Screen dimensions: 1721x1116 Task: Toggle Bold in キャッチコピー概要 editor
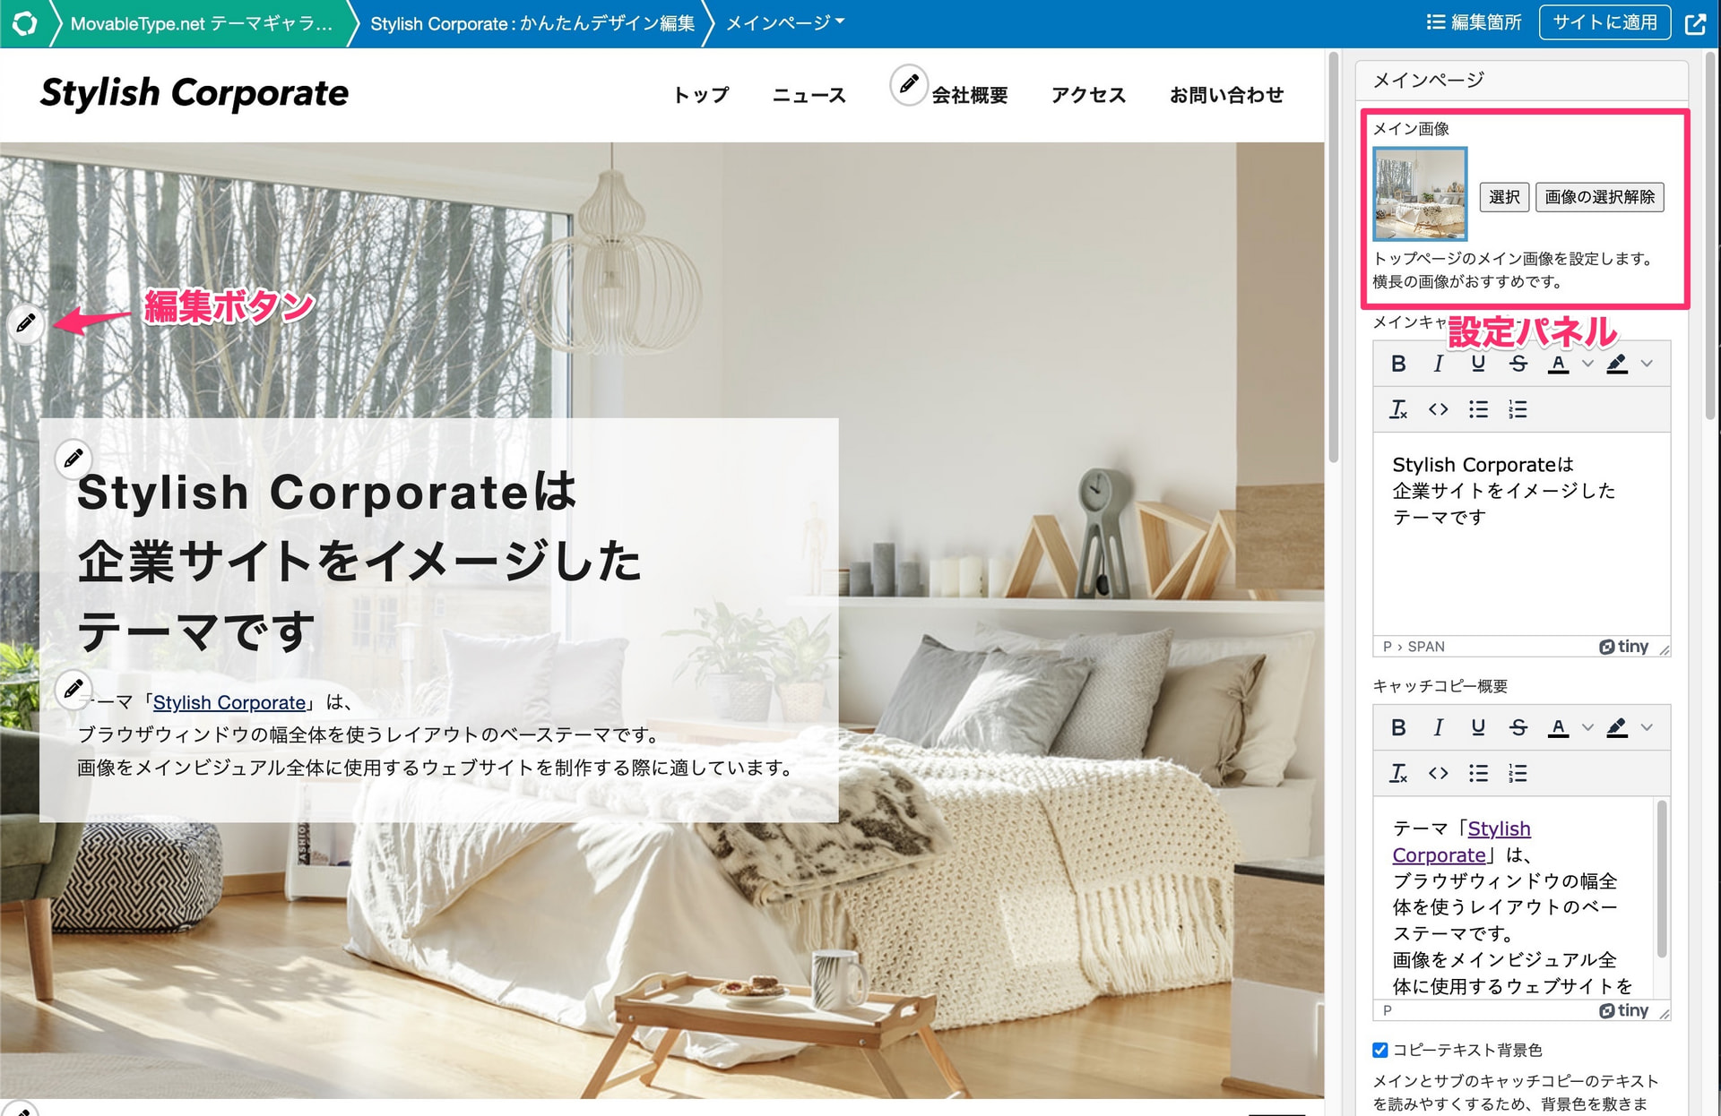pyautogui.click(x=1398, y=727)
